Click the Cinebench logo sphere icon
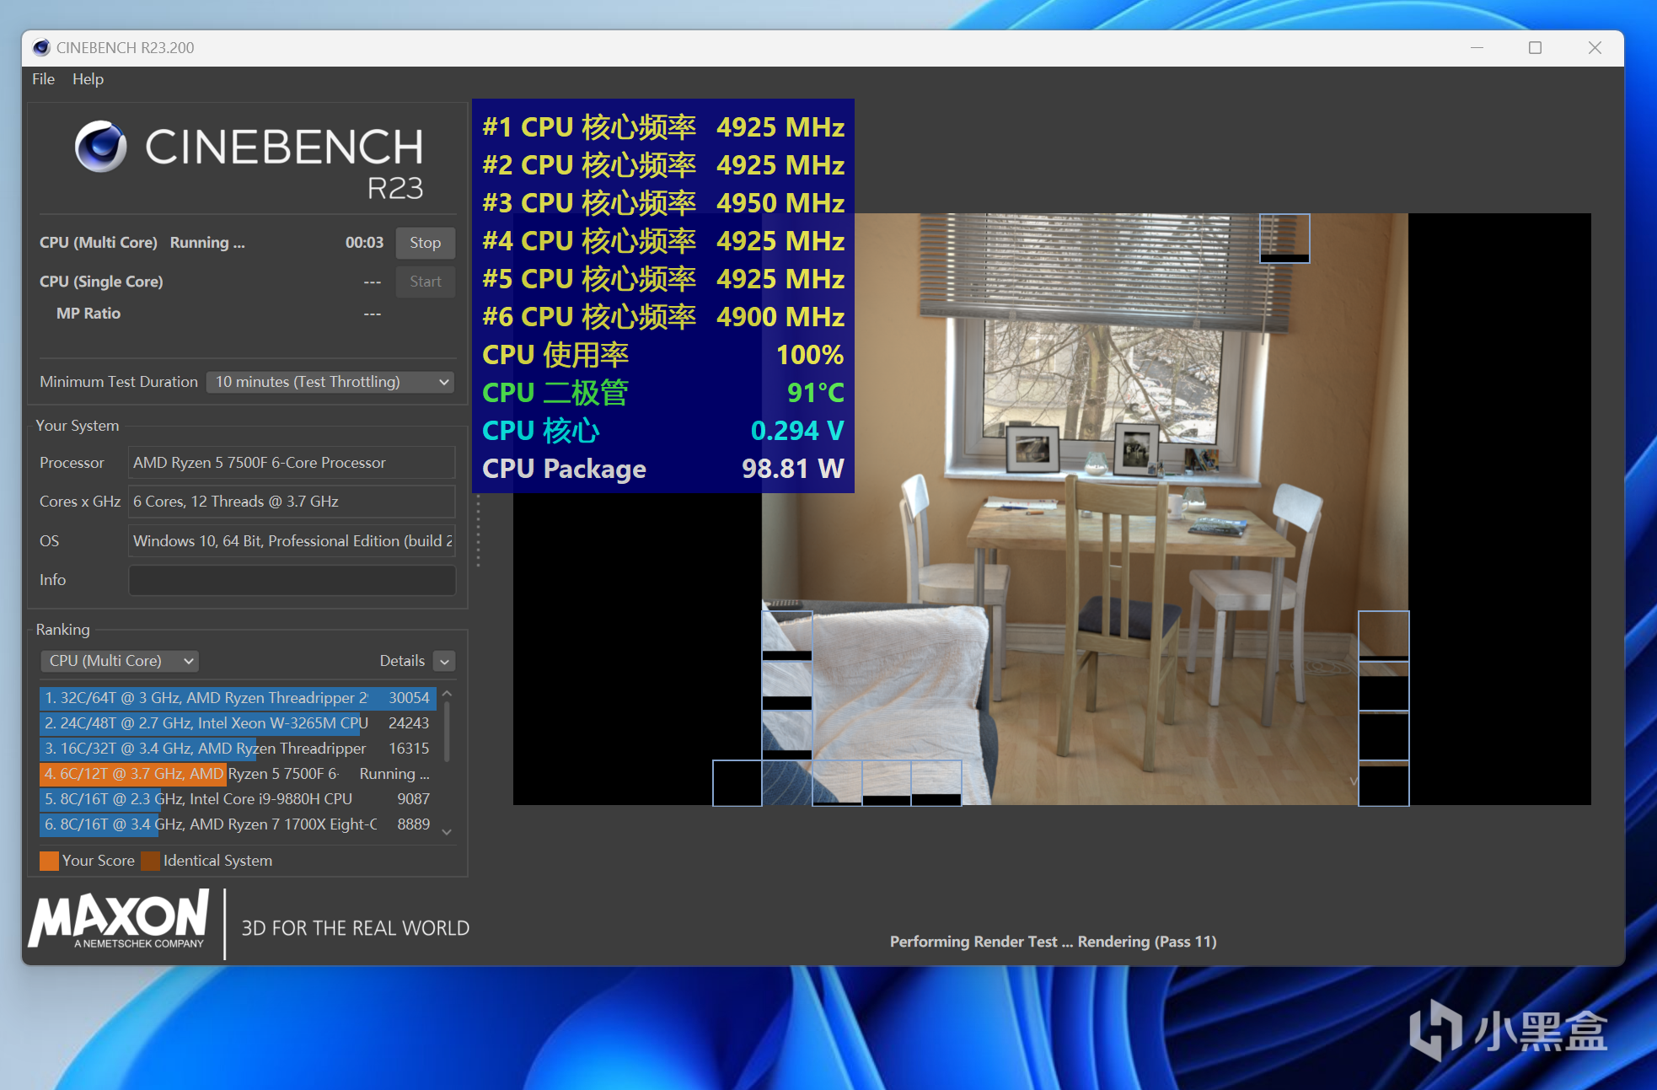The image size is (1657, 1090). tap(100, 147)
